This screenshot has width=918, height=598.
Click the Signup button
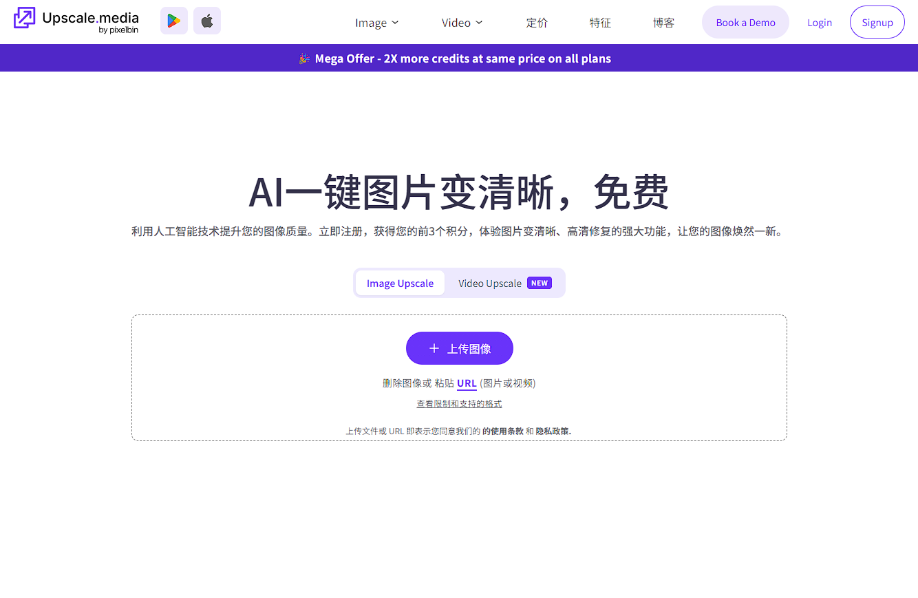pyautogui.click(x=877, y=22)
